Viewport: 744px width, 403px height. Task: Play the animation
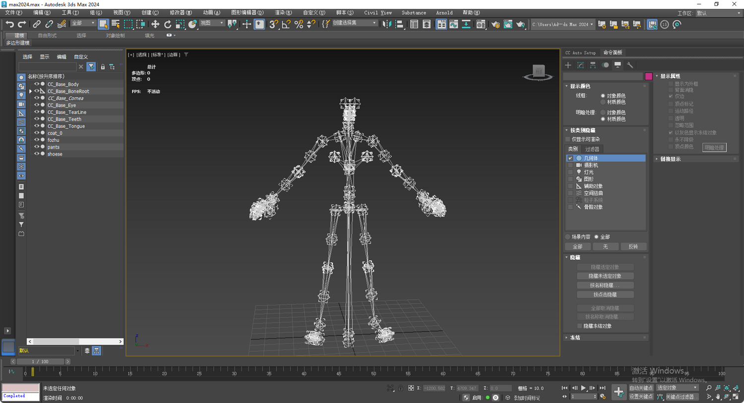pyautogui.click(x=583, y=388)
